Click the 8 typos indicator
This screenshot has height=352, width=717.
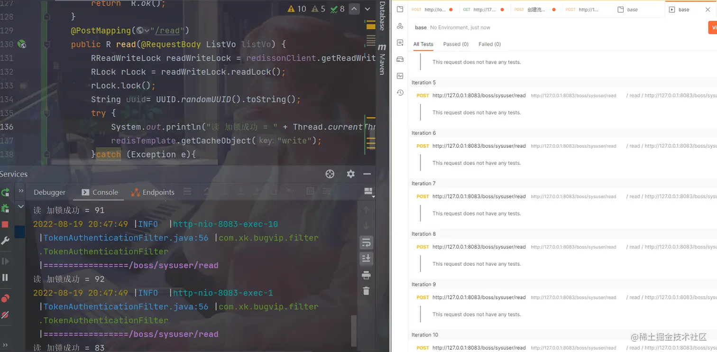[x=338, y=9]
